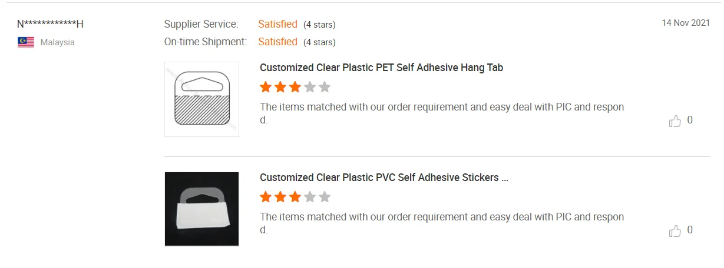Click first orange star of PET Hang Tab rating

pyautogui.click(x=266, y=88)
